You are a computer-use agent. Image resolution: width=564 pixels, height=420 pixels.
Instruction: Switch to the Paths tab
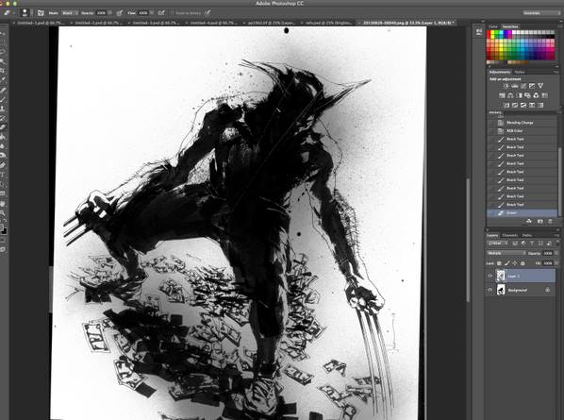[527, 235]
